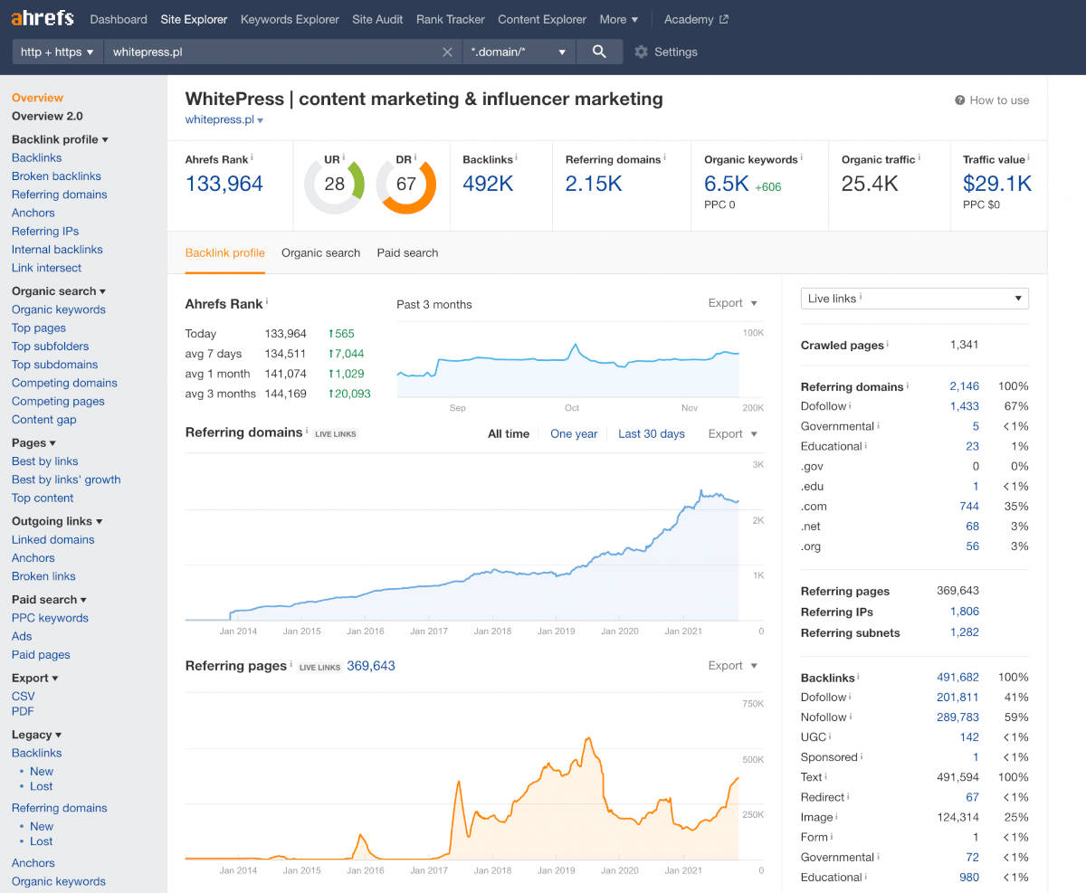Show Last 30 days referring domains range
The width and height of the screenshot is (1086, 893).
point(652,433)
